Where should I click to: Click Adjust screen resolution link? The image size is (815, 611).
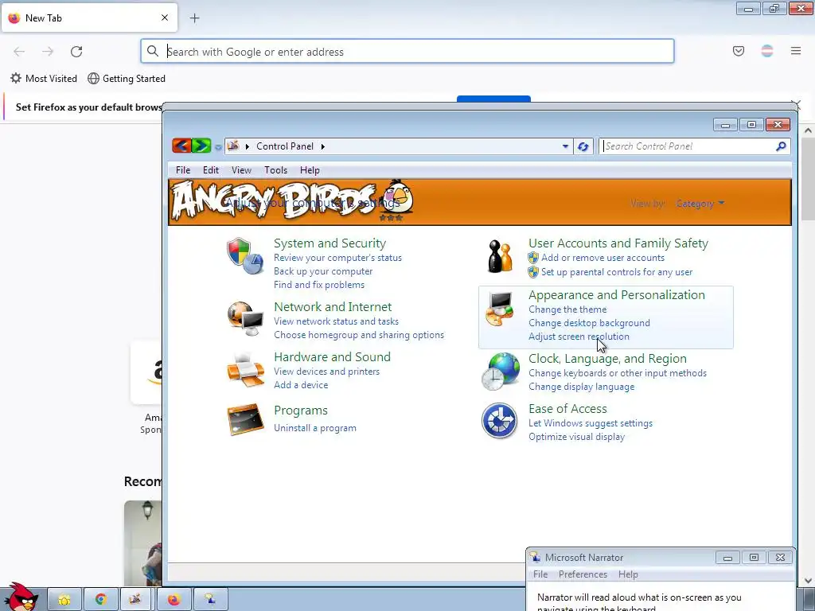579,337
